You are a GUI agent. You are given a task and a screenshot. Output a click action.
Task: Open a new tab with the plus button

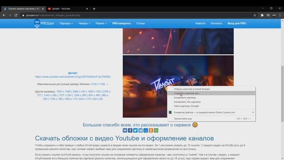(x=94, y=9)
